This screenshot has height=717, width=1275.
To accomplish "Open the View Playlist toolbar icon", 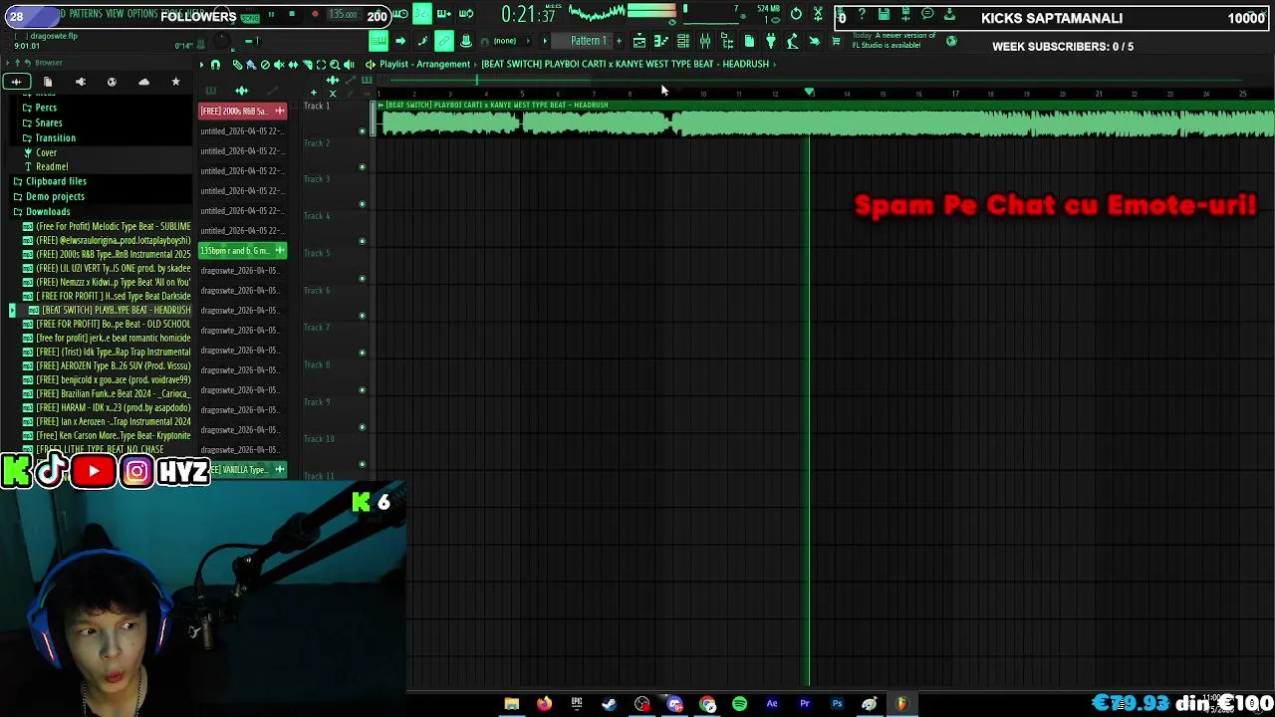I will click(x=639, y=41).
